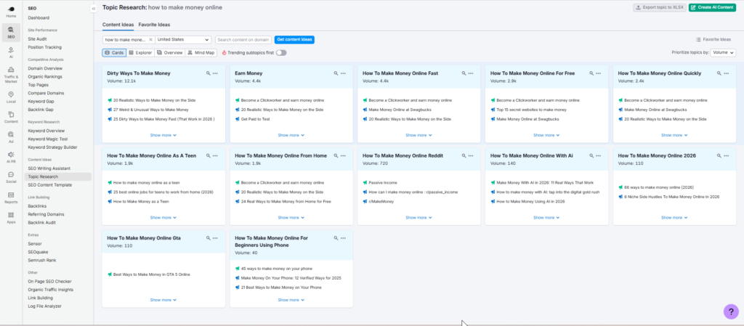Expand Show more on How To Make Money Online Quickly card
Screen dimensions: 744x326
[x=674, y=135]
